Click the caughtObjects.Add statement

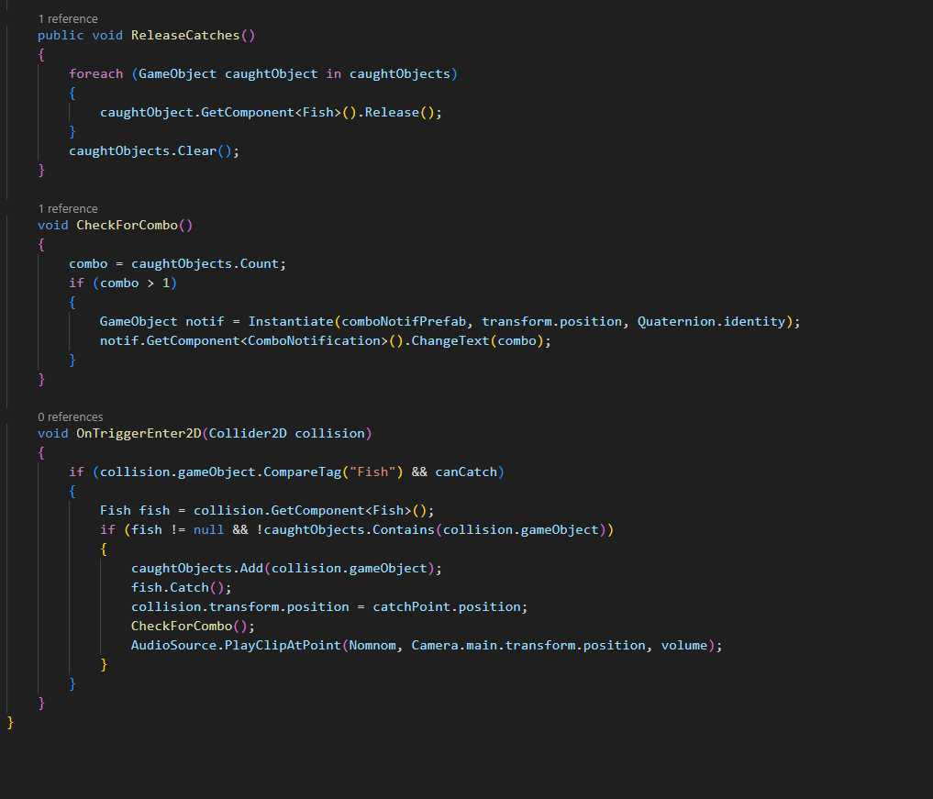coord(286,569)
